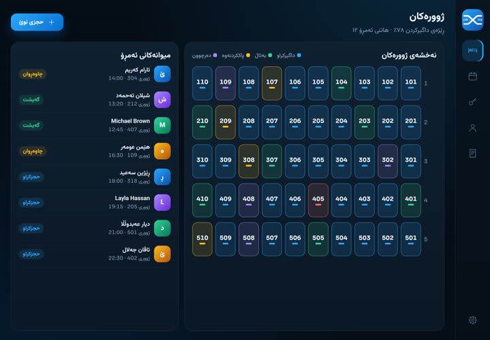The image size is (490, 340).
Task: Select room 407 tile
Action: tap(272, 201)
